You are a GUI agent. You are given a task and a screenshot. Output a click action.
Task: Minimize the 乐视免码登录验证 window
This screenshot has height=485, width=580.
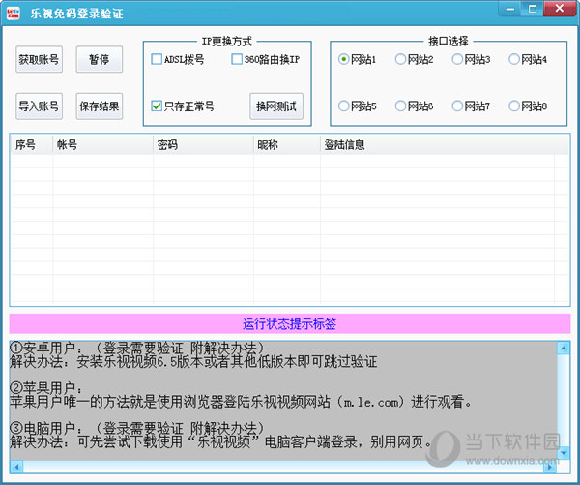[507, 9]
